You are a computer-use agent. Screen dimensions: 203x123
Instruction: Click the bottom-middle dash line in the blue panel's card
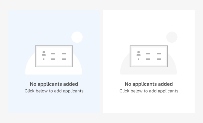pyautogui.click(x=53, y=59)
